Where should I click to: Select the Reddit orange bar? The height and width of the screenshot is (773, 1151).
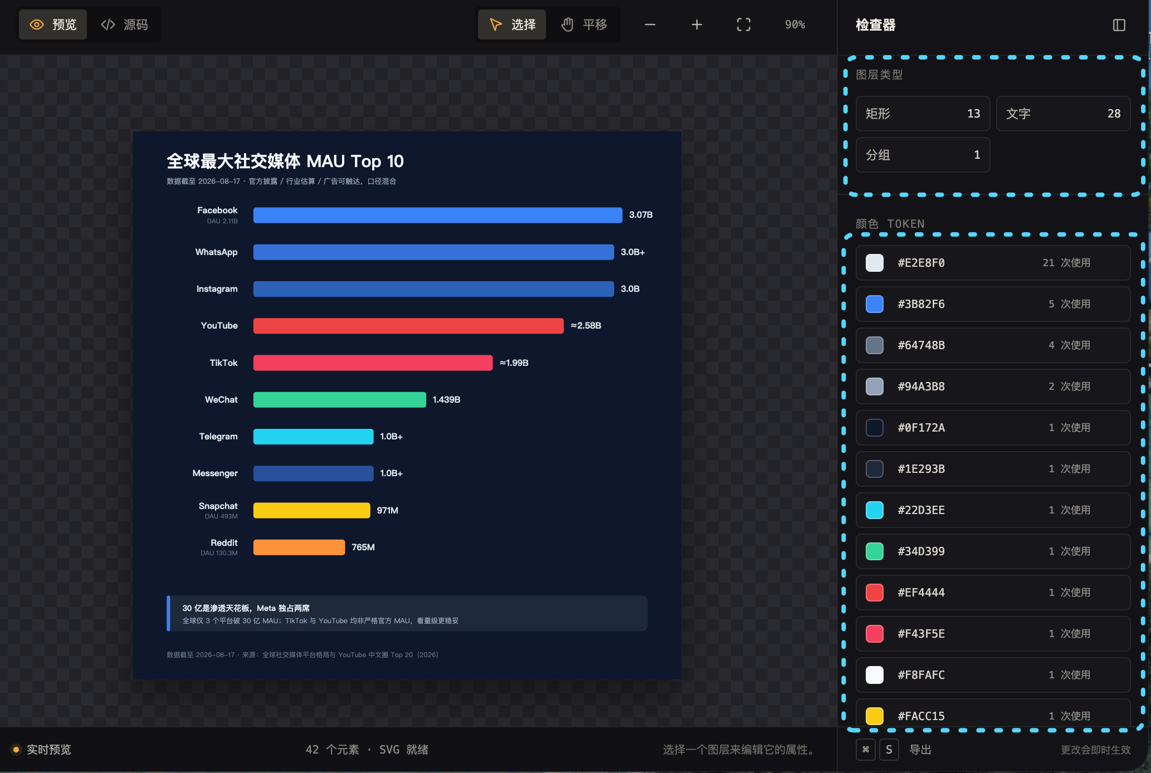[299, 547]
